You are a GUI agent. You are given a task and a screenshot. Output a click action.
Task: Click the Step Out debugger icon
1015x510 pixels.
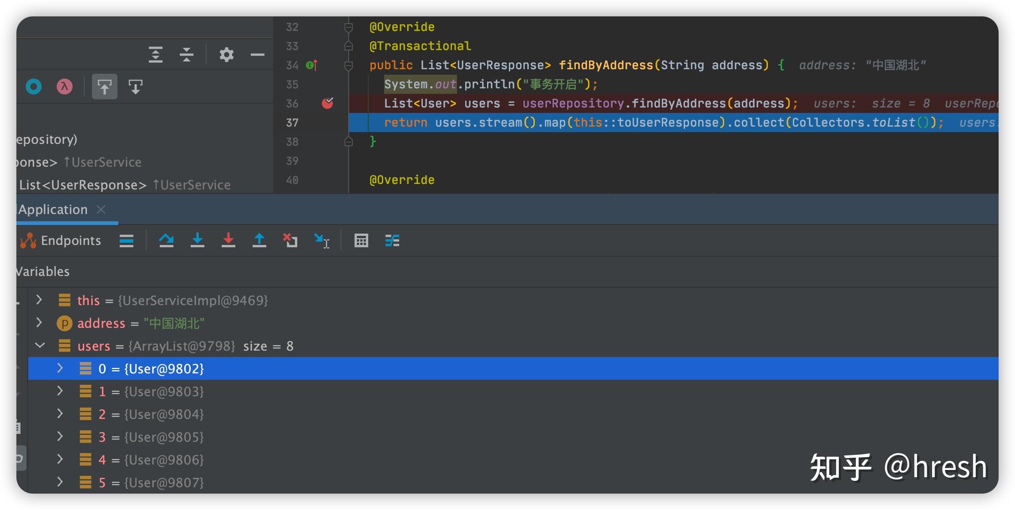click(259, 240)
